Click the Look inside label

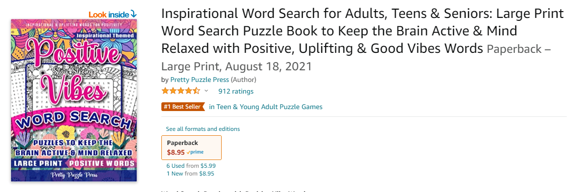click(108, 14)
